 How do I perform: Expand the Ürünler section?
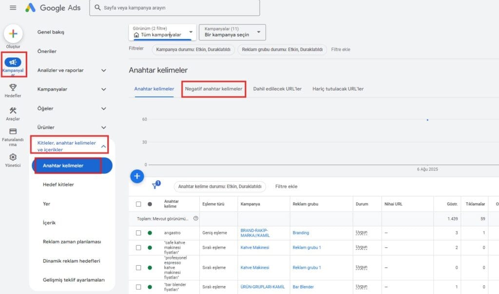point(104,128)
